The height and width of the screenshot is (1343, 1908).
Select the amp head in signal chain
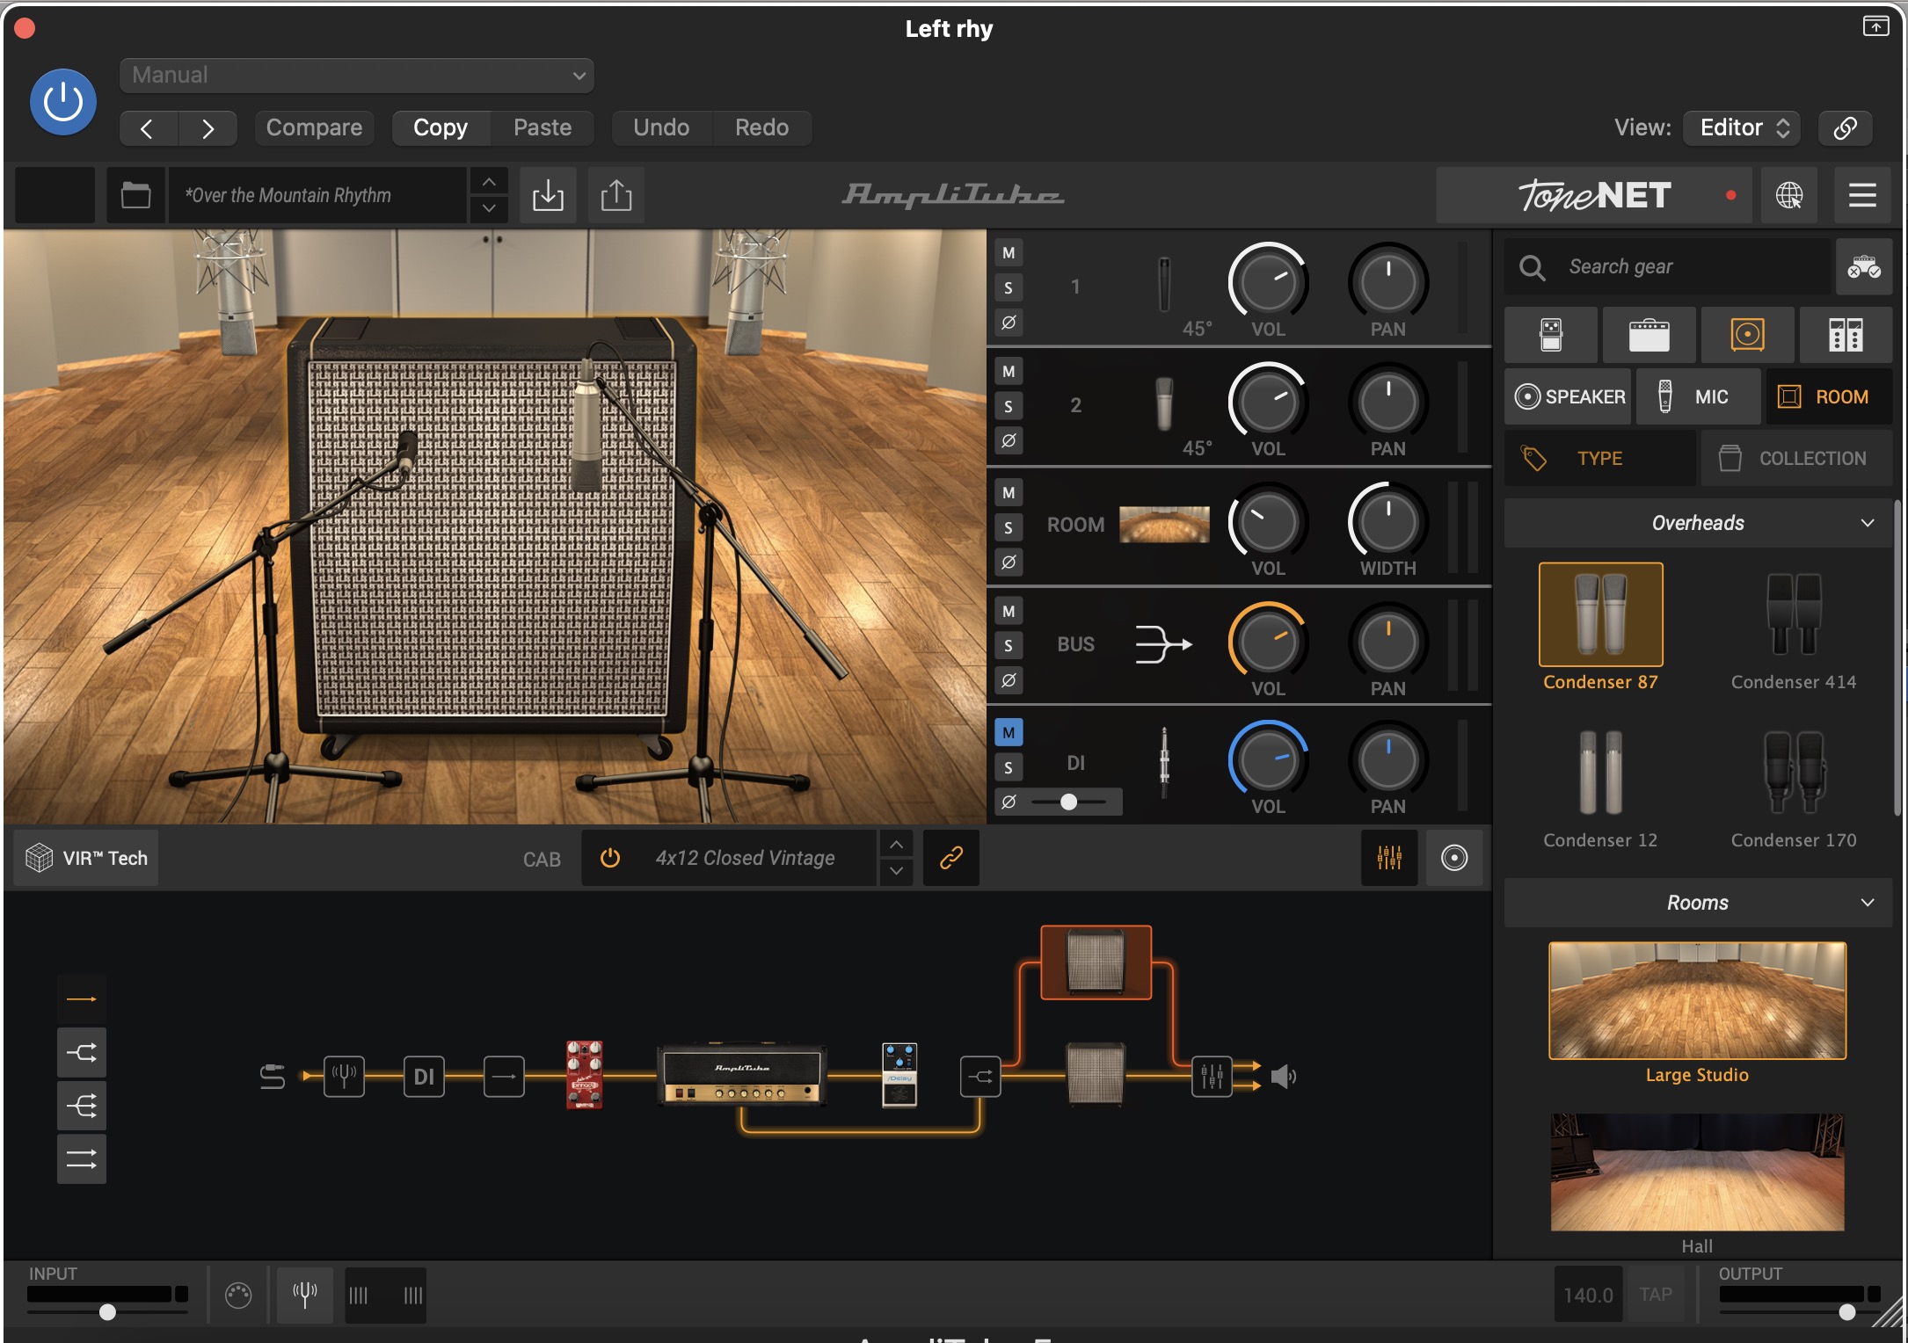(x=743, y=1074)
